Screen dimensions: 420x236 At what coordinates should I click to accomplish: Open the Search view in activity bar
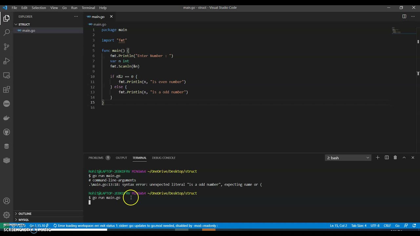click(x=7, y=32)
